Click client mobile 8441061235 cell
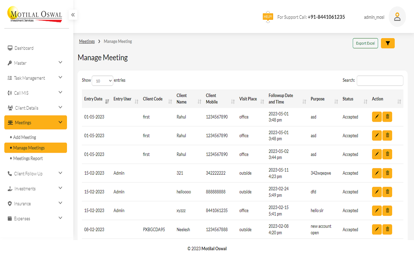 point(216,211)
